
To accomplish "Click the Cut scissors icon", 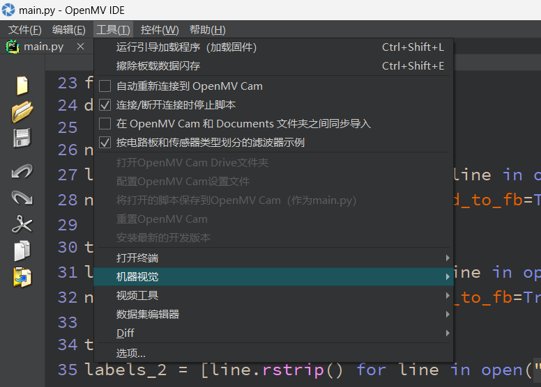I will click(x=22, y=224).
